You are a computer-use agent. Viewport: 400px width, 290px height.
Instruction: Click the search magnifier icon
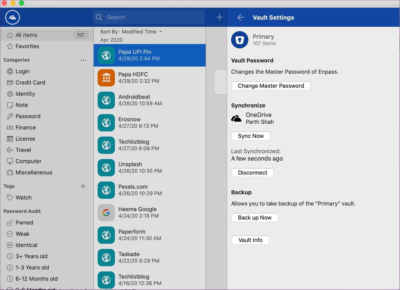pos(99,17)
